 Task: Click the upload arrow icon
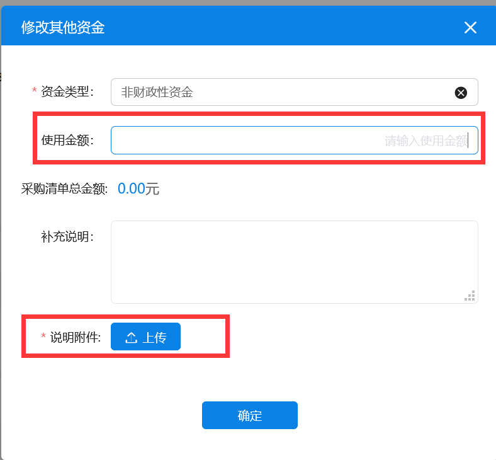(x=131, y=338)
